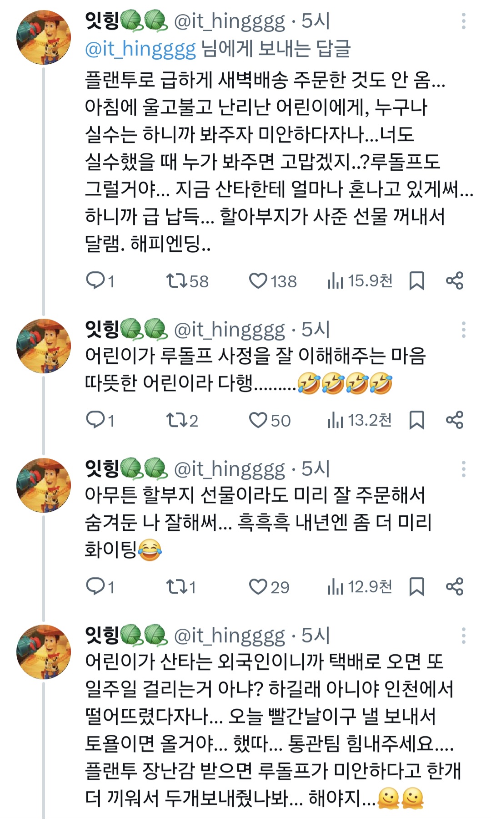Click the @it_hingggg reply mention link
The image size is (491, 819).
140,49
